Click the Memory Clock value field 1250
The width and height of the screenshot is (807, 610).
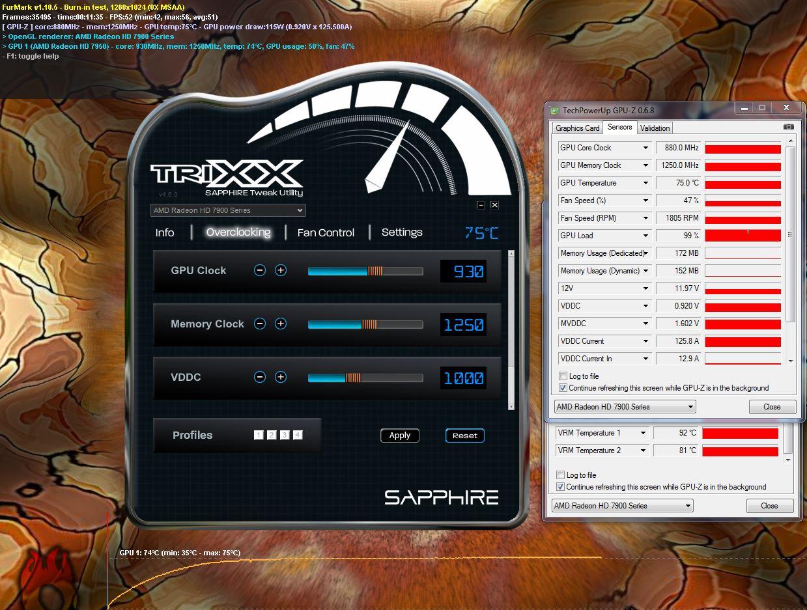pyautogui.click(x=464, y=324)
